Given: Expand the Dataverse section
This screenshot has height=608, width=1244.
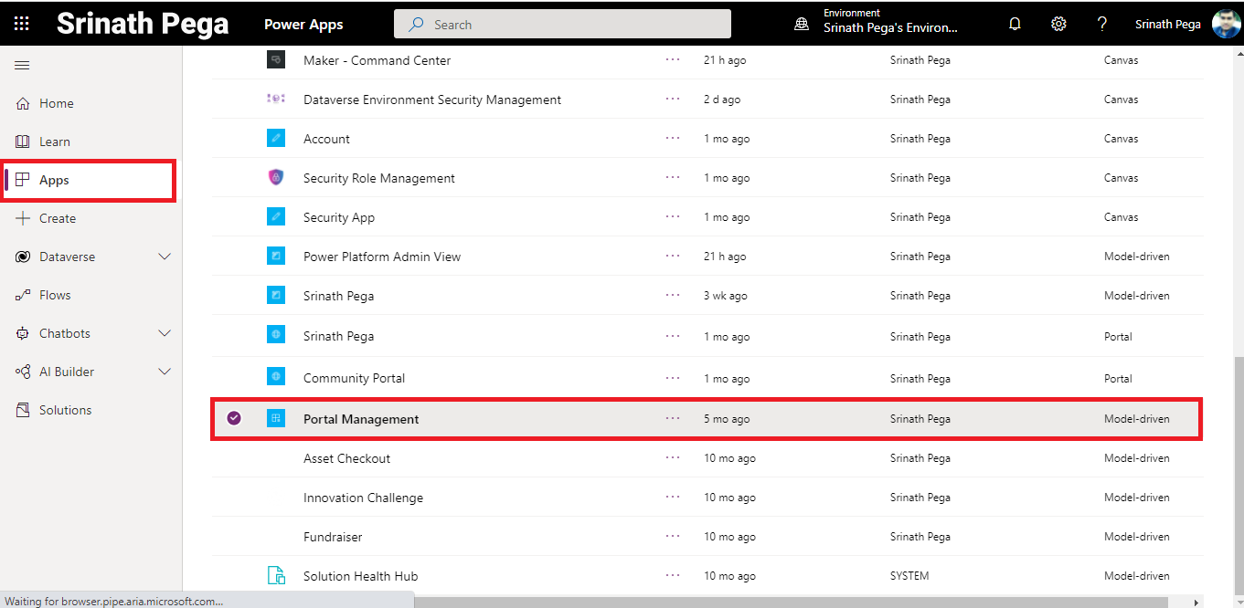Looking at the screenshot, I should (165, 257).
